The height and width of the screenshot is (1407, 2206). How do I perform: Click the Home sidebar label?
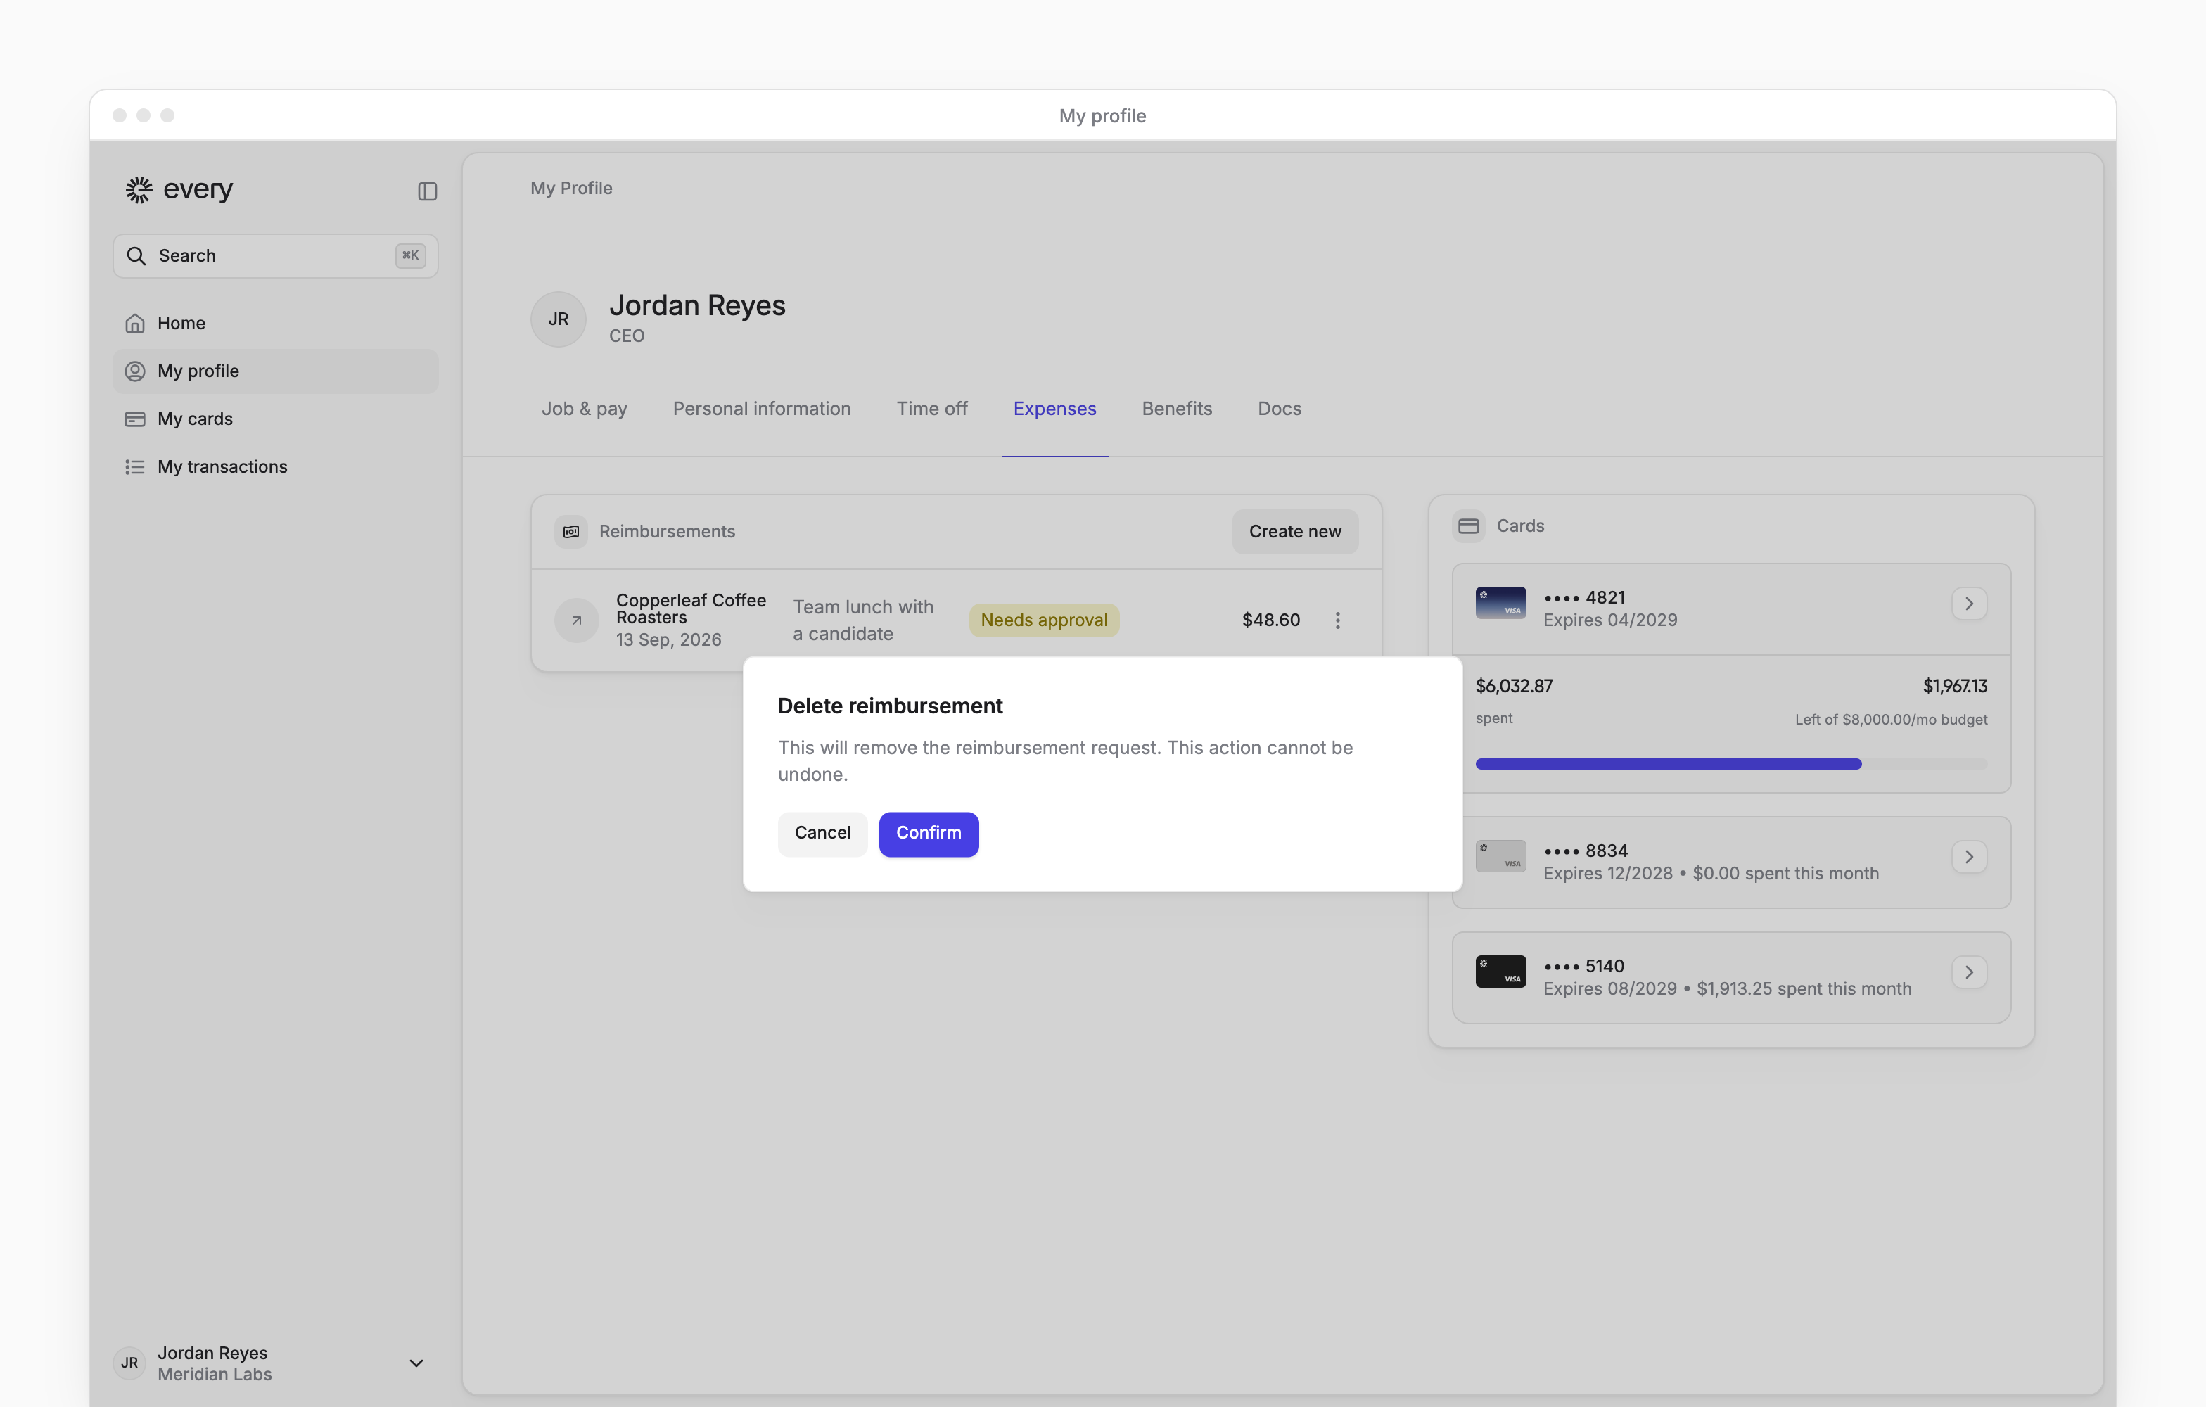tap(181, 324)
